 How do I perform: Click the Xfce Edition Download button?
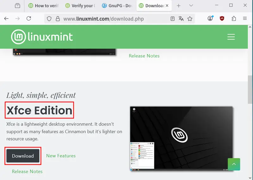coord(23,156)
